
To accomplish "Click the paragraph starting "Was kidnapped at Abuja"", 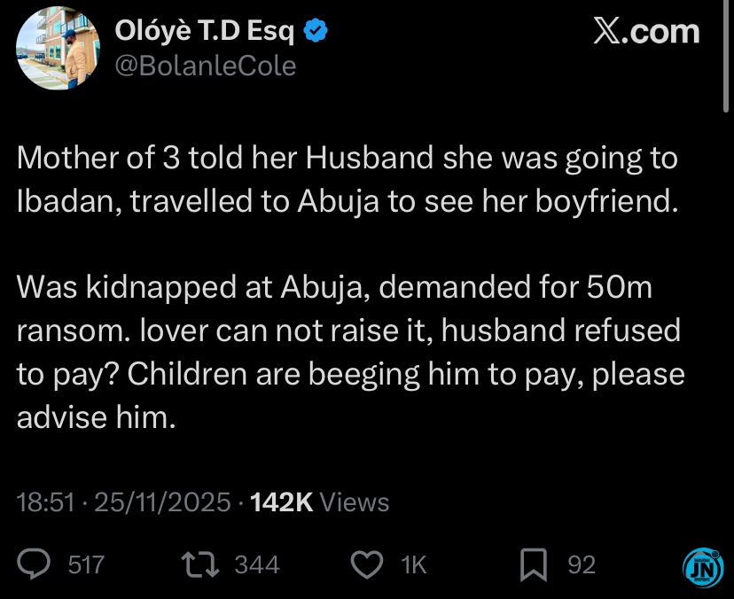I will coord(350,352).
